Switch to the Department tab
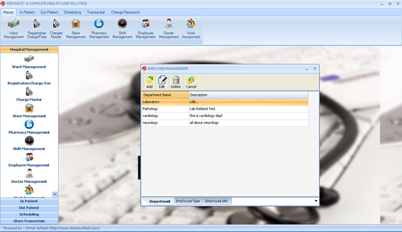 (x=160, y=201)
